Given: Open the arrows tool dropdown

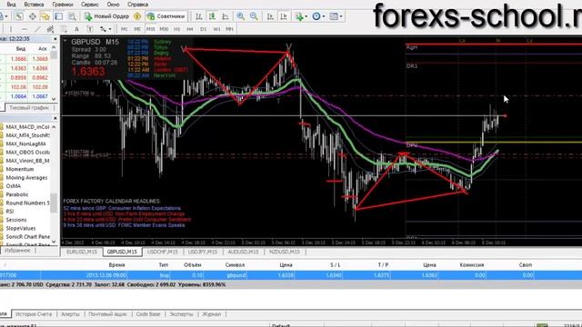Looking at the screenshot, I should [109, 29].
